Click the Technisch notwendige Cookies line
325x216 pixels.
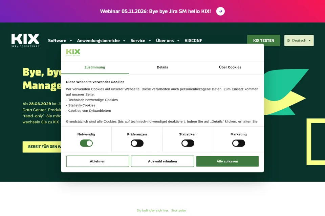[x=92, y=100]
